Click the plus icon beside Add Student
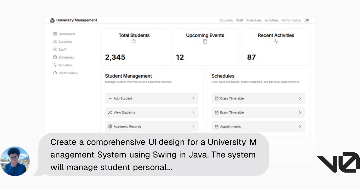The image size is (360, 189). pos(110,98)
